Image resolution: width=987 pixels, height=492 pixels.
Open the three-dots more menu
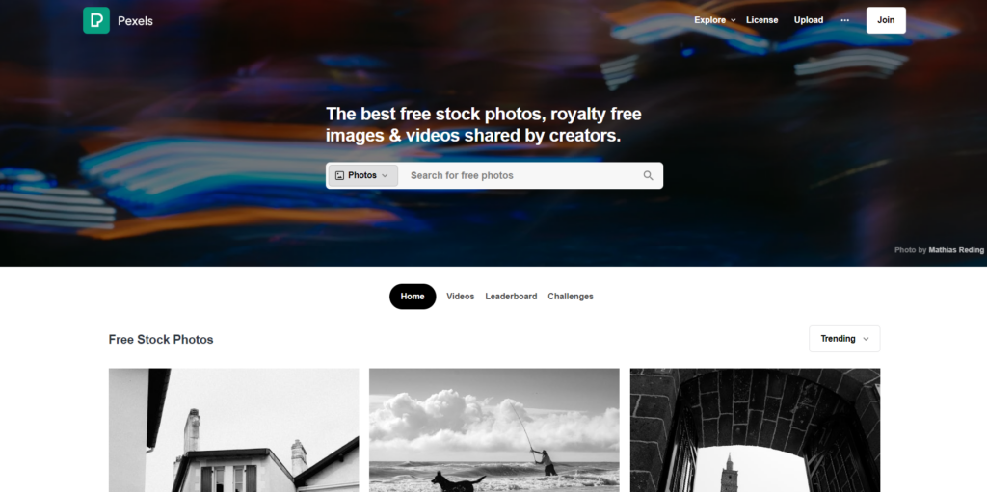[844, 20]
